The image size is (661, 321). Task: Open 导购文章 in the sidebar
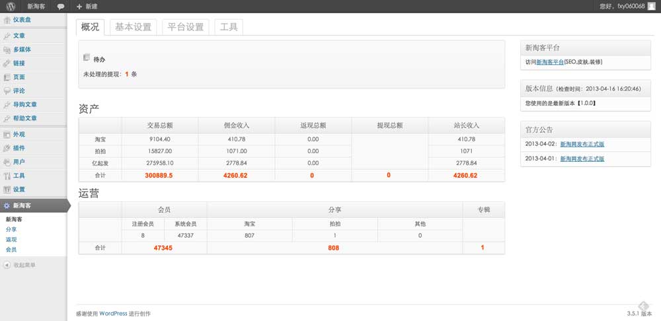(25, 104)
